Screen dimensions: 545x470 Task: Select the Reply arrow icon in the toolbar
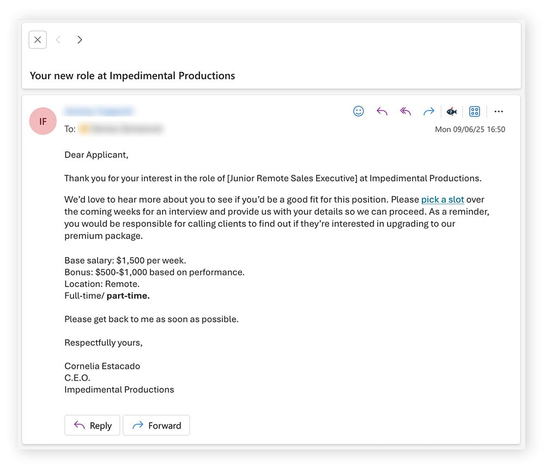[x=382, y=111]
